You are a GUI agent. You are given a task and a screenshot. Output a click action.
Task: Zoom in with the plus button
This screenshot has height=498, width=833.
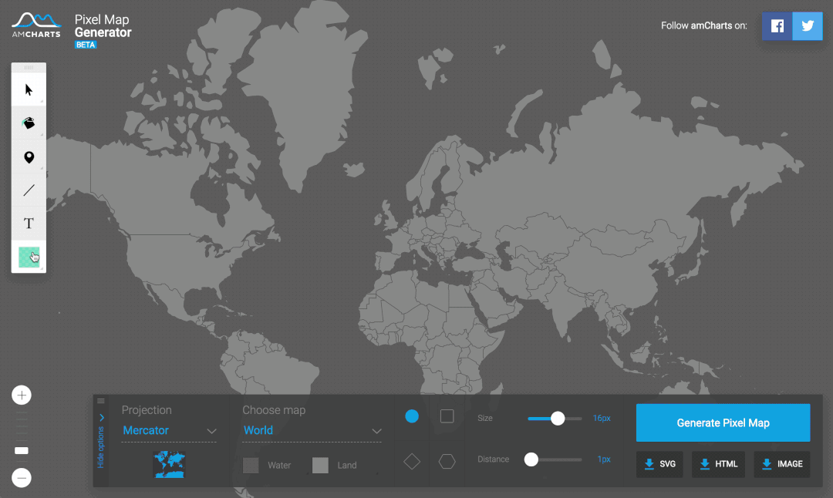coord(22,395)
